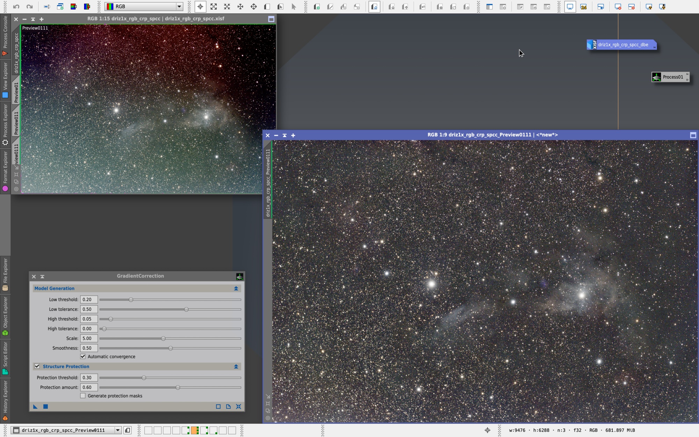The image size is (699, 437).
Task: Click the status bar crosshair icon
Action: point(488,430)
